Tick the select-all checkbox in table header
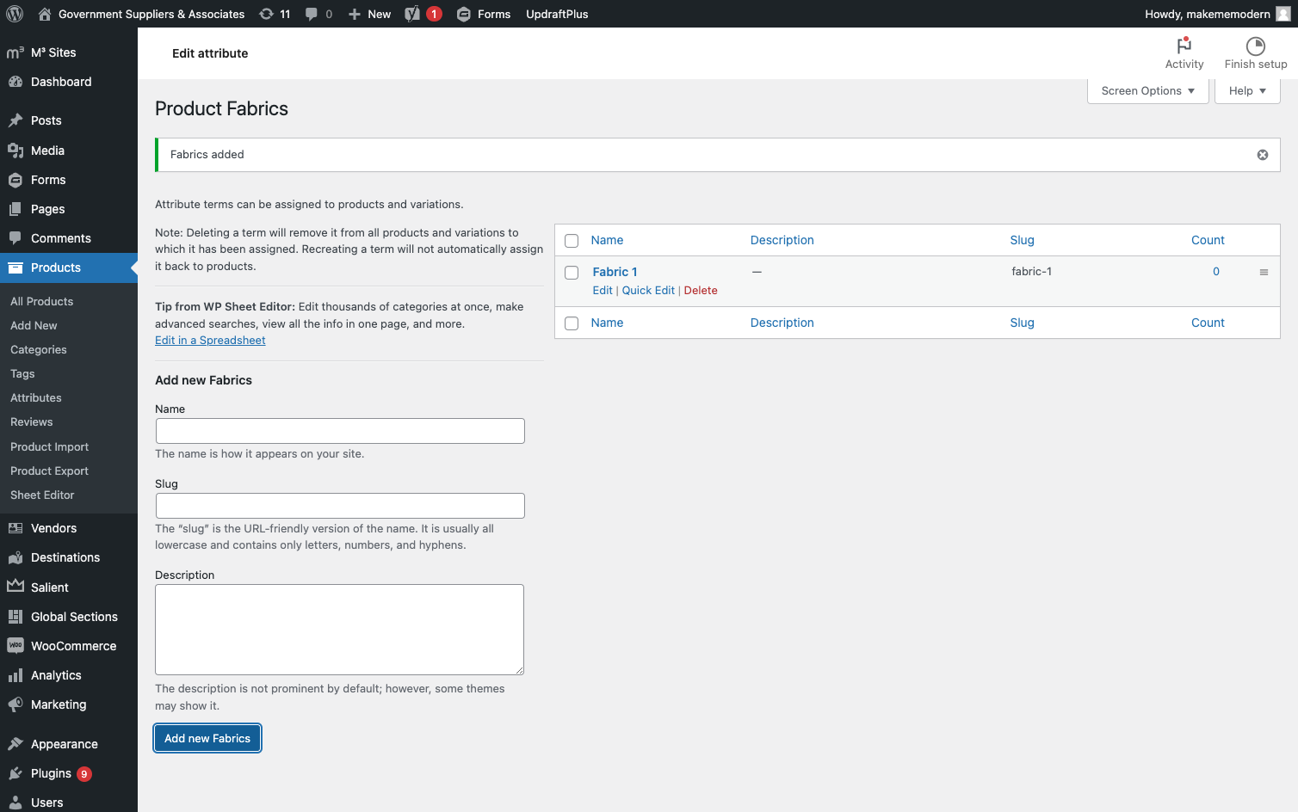This screenshot has width=1298, height=812. [572, 241]
